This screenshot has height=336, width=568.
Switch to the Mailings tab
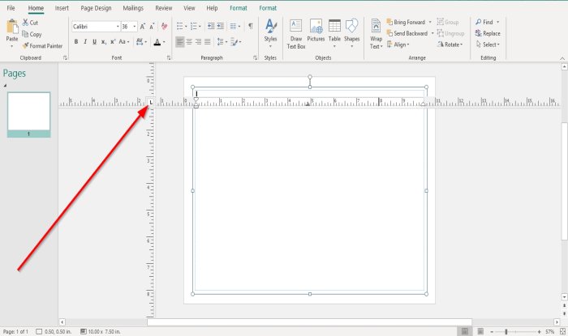[133, 8]
